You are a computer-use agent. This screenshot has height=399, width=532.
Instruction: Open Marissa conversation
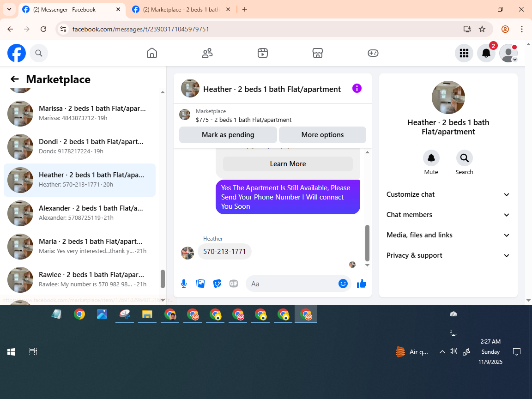pos(79,113)
